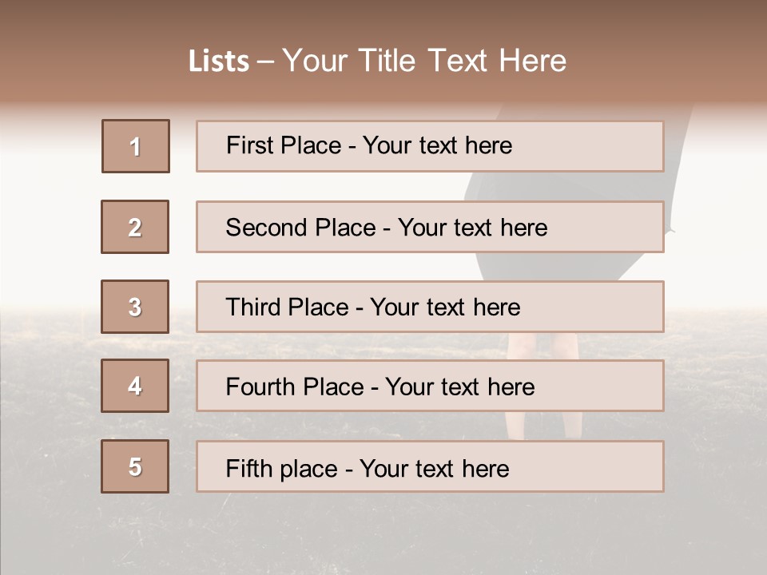Click the Fourth Place text box

[430, 386]
